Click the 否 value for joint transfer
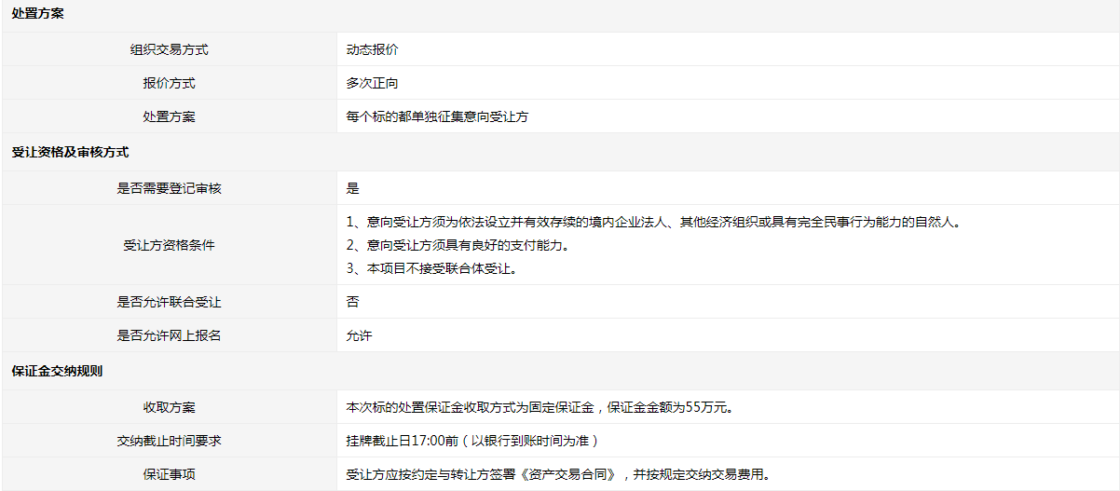1120x491 pixels. (352, 302)
